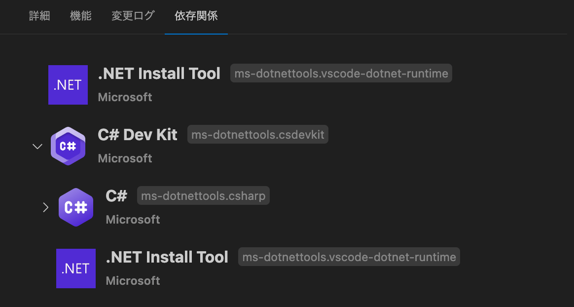This screenshot has width=574, height=307.
Task: Click the C# Dev Kit hexagon icon
Action: click(68, 146)
